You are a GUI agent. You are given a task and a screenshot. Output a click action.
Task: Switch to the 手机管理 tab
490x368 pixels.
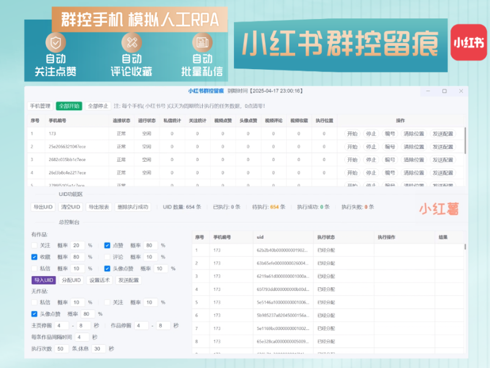[x=42, y=105]
